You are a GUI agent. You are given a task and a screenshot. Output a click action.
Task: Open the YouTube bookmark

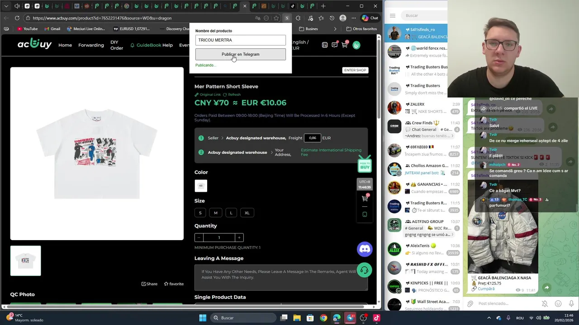click(x=27, y=29)
